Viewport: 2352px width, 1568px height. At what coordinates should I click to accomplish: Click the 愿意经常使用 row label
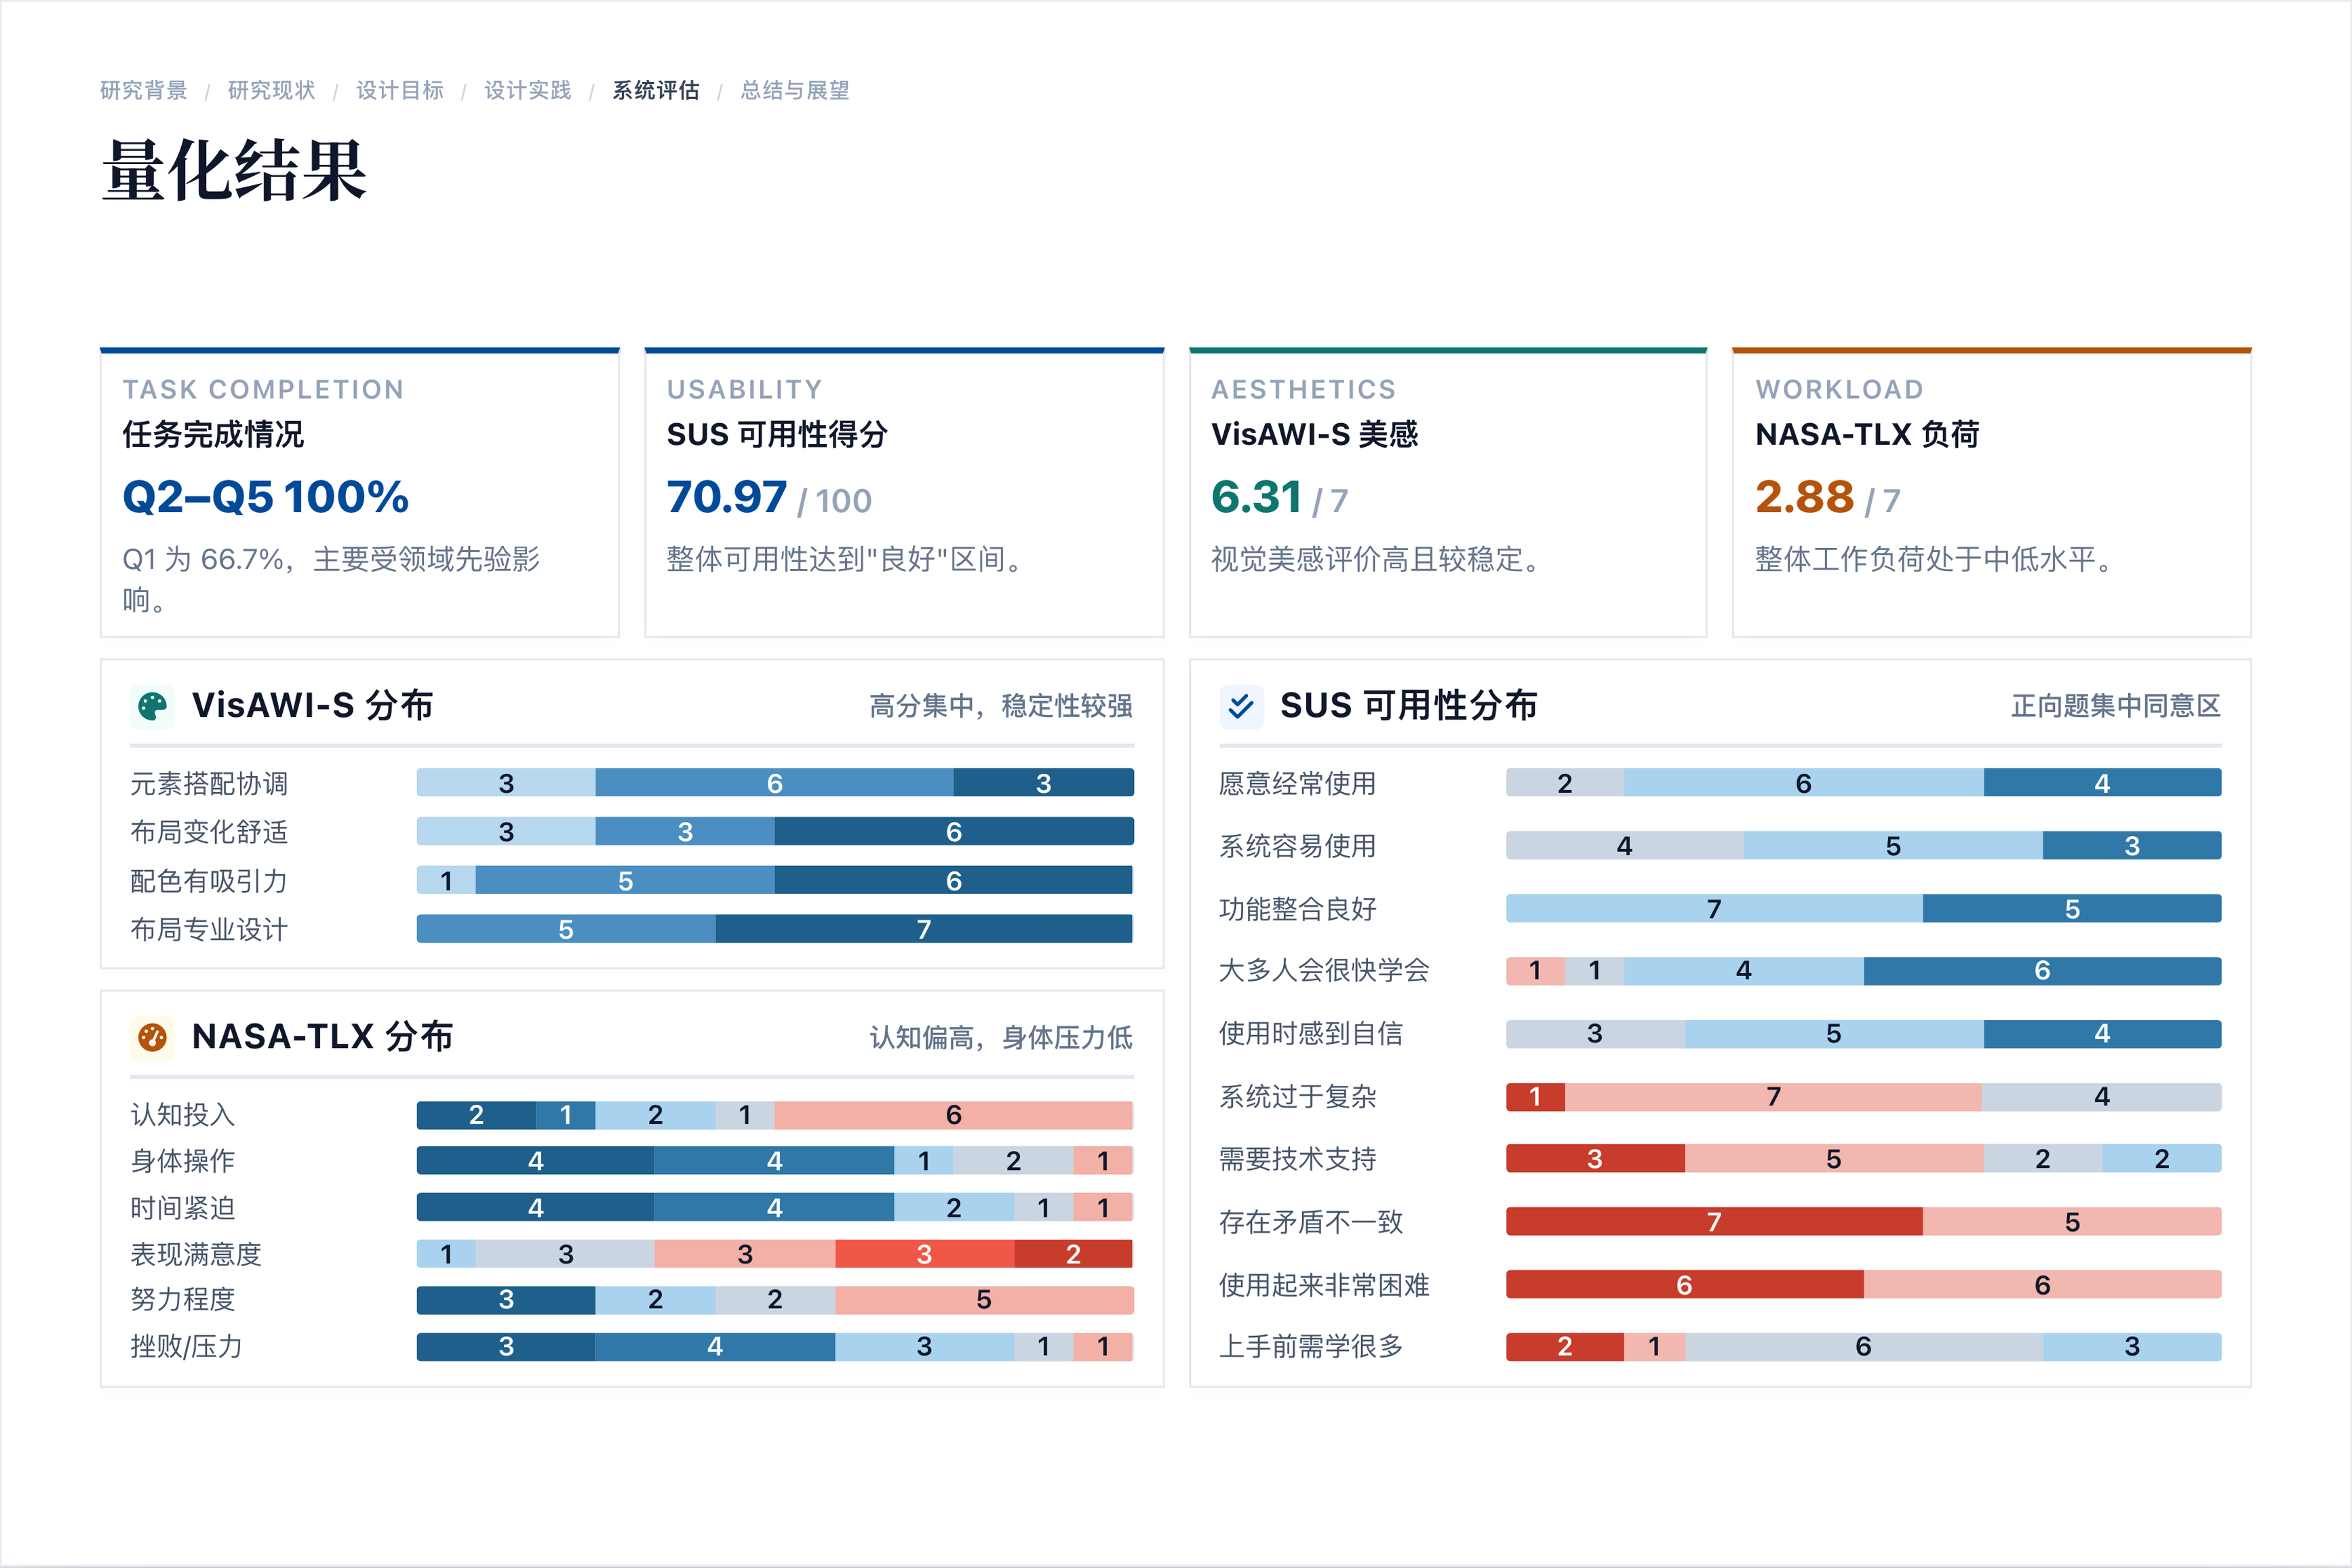(x=1298, y=783)
